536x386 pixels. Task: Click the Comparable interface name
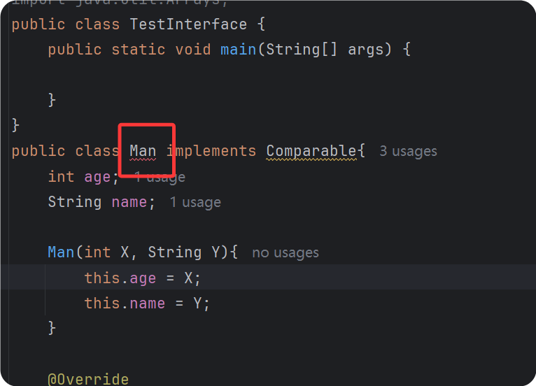pyautogui.click(x=311, y=151)
